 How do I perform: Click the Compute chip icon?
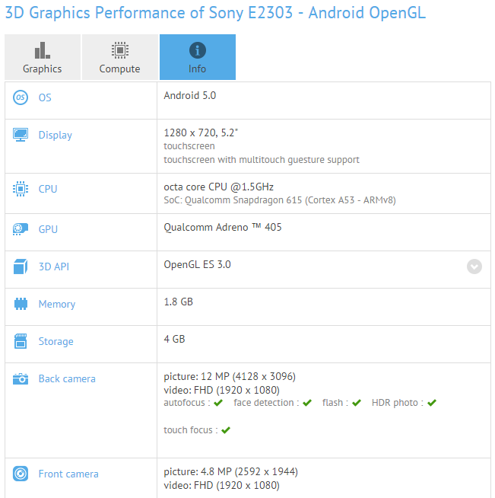pyautogui.click(x=120, y=50)
